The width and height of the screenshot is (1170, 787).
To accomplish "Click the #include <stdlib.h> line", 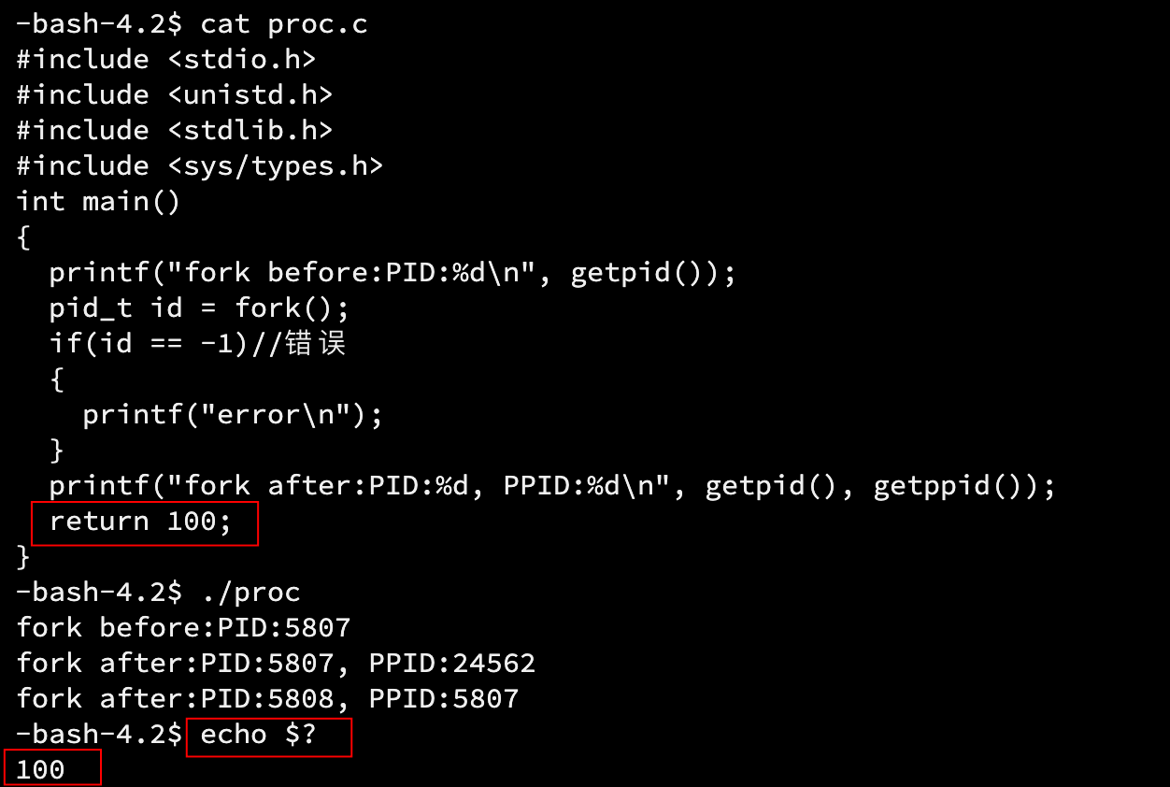I will [x=175, y=131].
